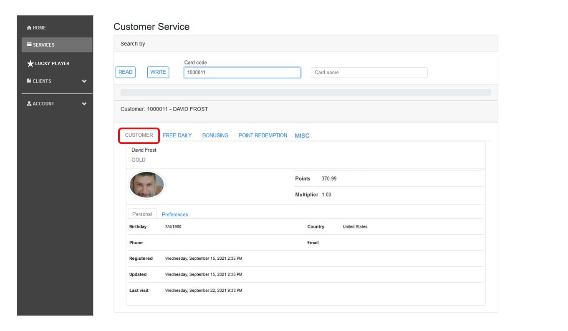Select the Misc tab
The height and width of the screenshot is (331, 568).
302,135
